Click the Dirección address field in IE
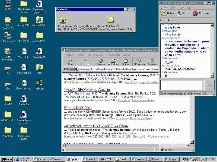 point(117,69)
